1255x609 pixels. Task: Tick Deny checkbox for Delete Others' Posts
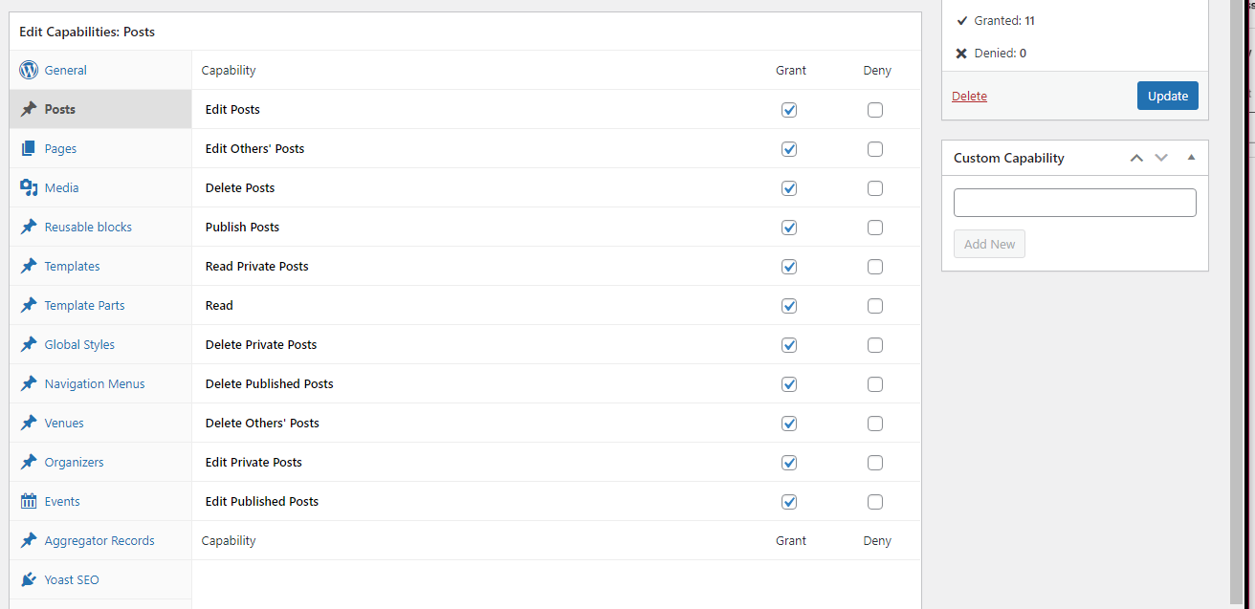click(875, 424)
